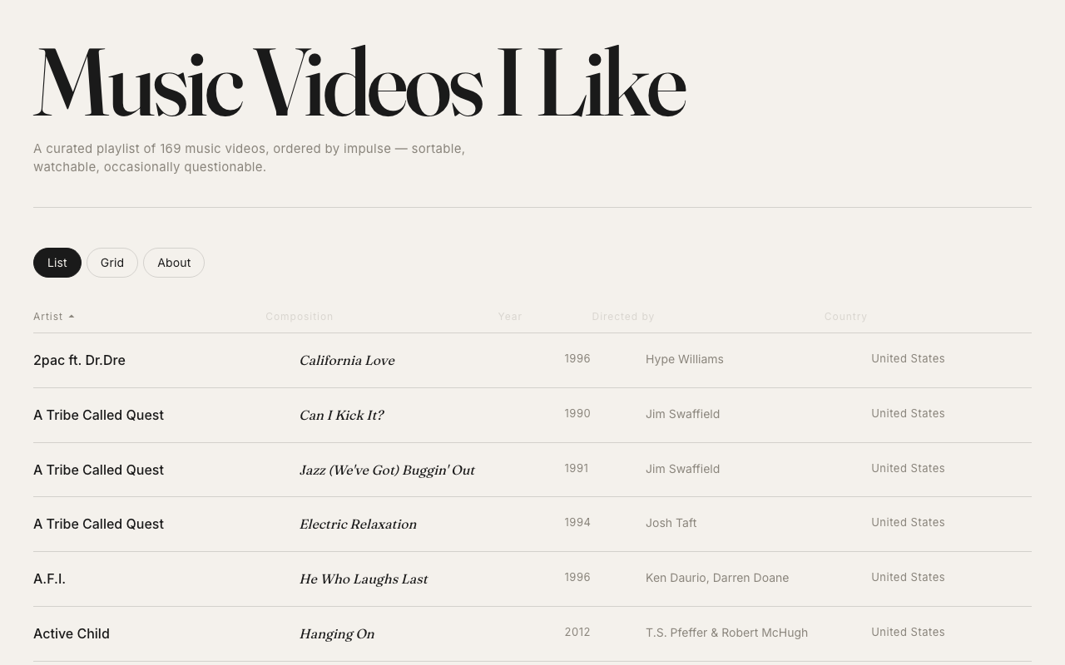Sort by the Year column header
This screenshot has width=1065, height=665.
pos(510,317)
